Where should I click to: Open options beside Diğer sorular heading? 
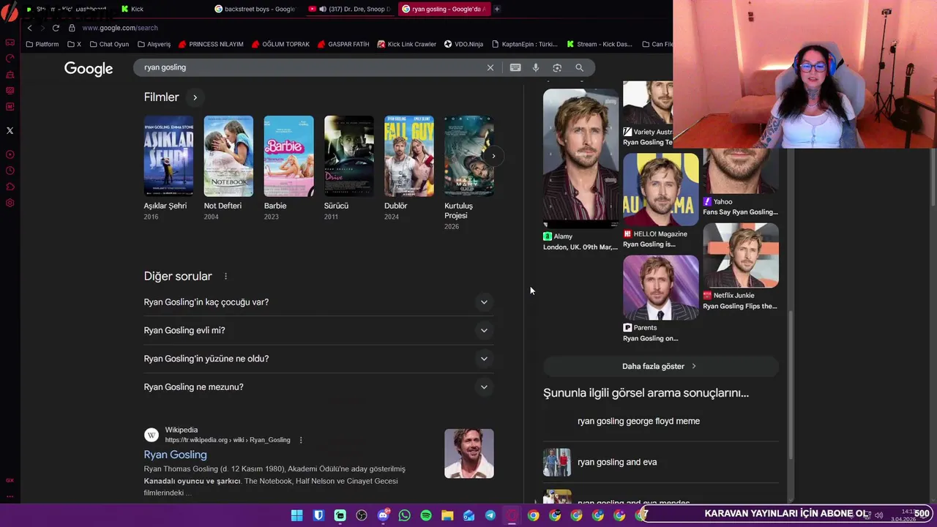pos(225,276)
